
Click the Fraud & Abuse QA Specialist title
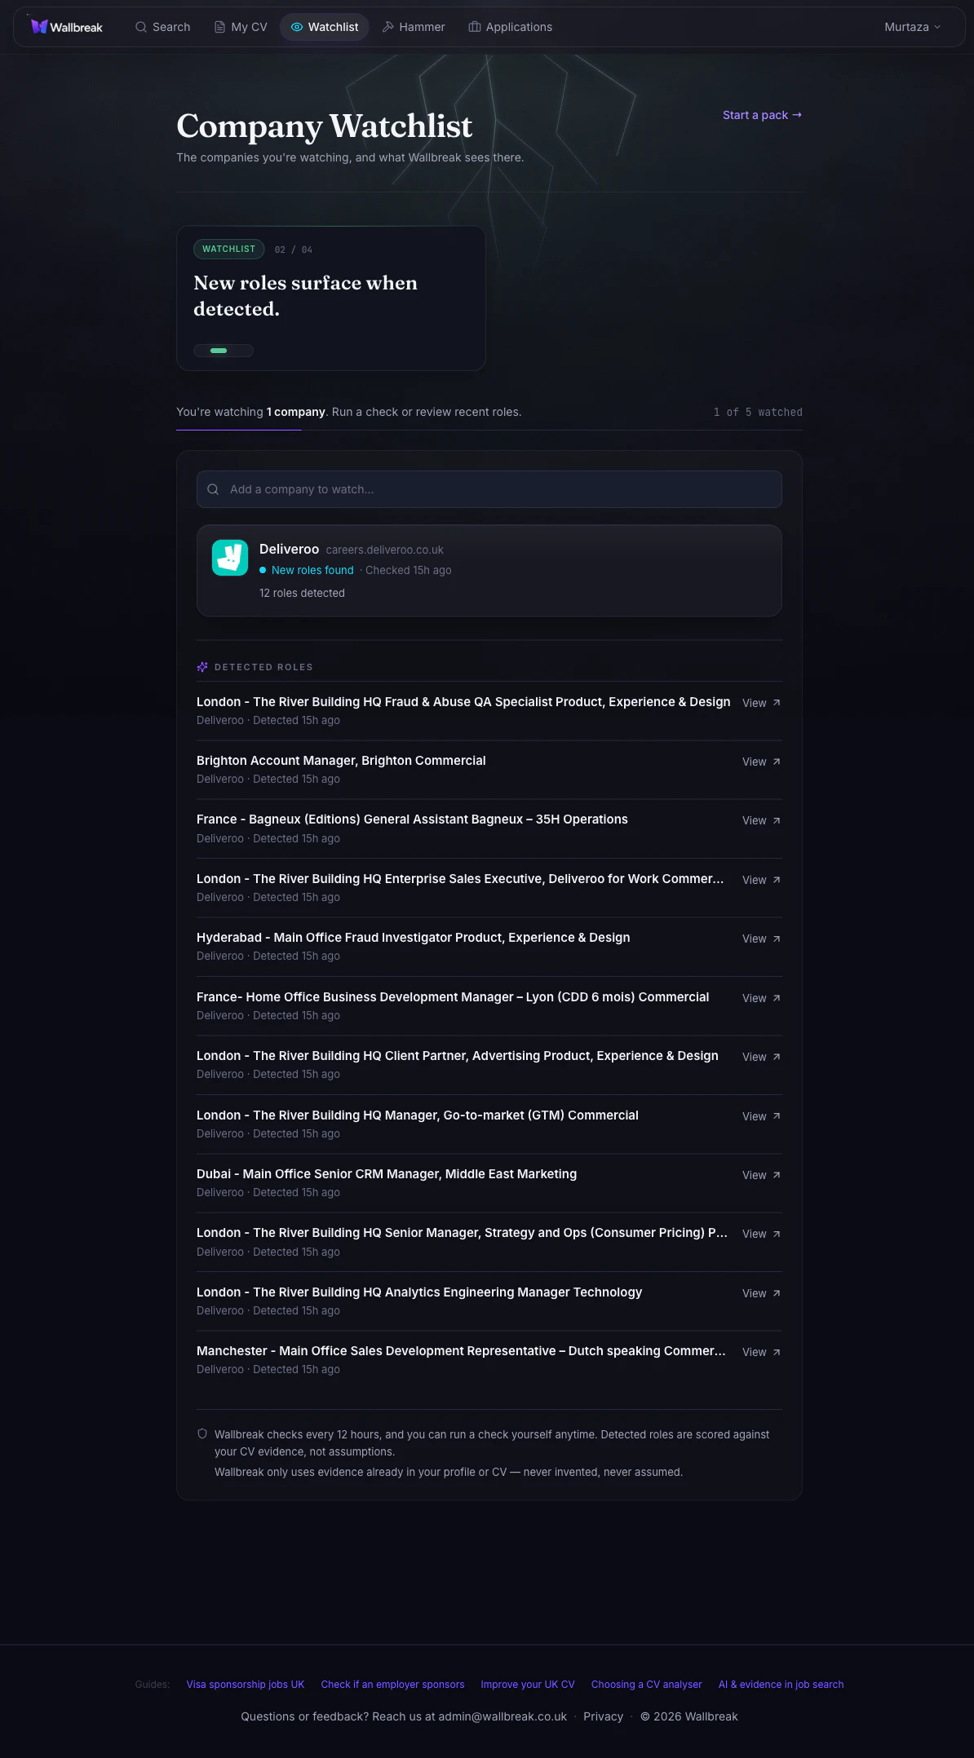463,701
